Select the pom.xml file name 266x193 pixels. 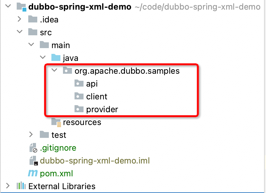57,173
